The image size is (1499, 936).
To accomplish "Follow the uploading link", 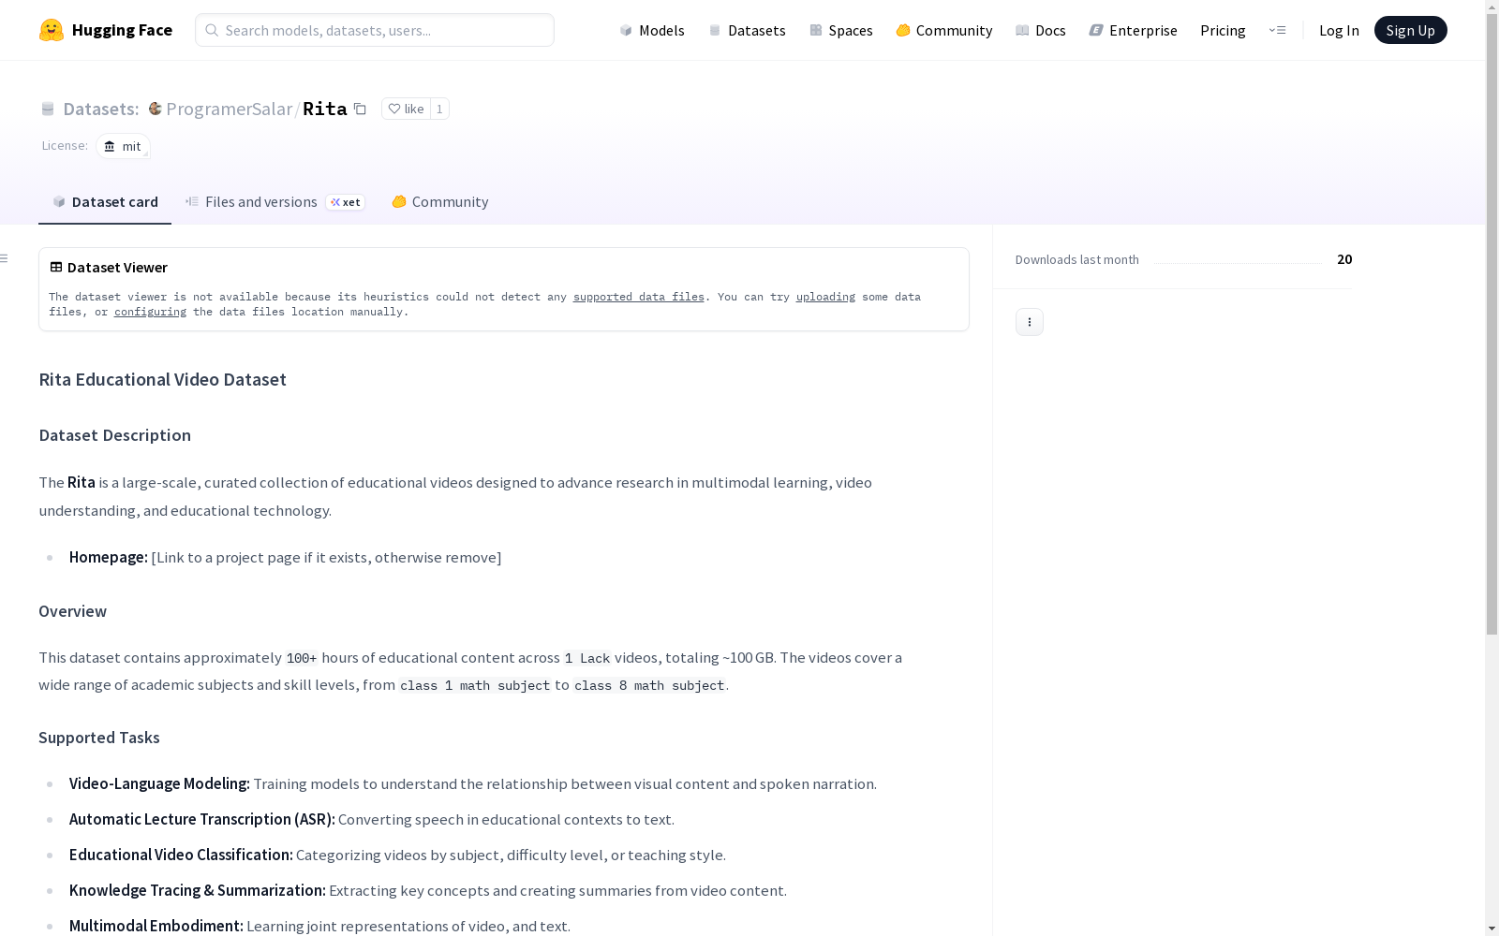I will click(825, 297).
